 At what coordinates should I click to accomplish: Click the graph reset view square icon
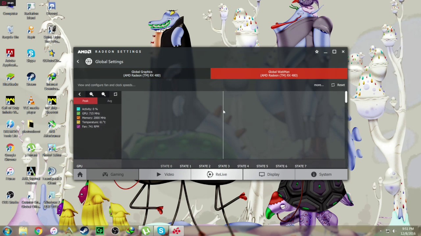115,94
